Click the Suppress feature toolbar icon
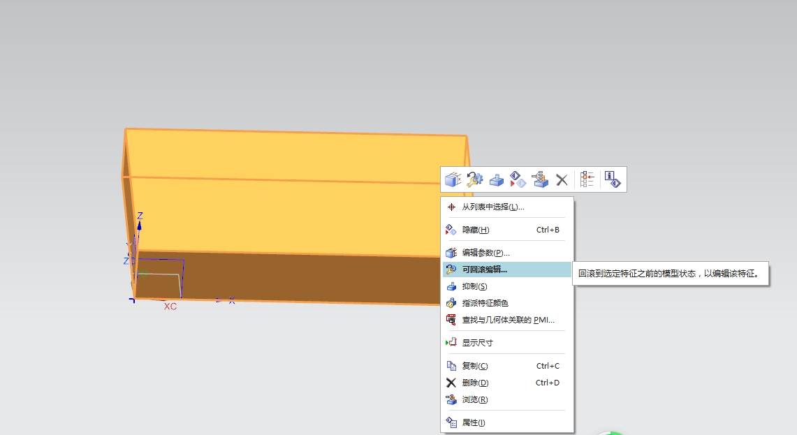797x435 pixels. [x=496, y=179]
